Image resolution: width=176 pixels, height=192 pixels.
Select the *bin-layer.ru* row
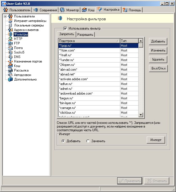pos(98,103)
